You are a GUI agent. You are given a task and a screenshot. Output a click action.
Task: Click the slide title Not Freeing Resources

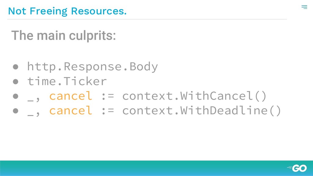click(x=67, y=11)
